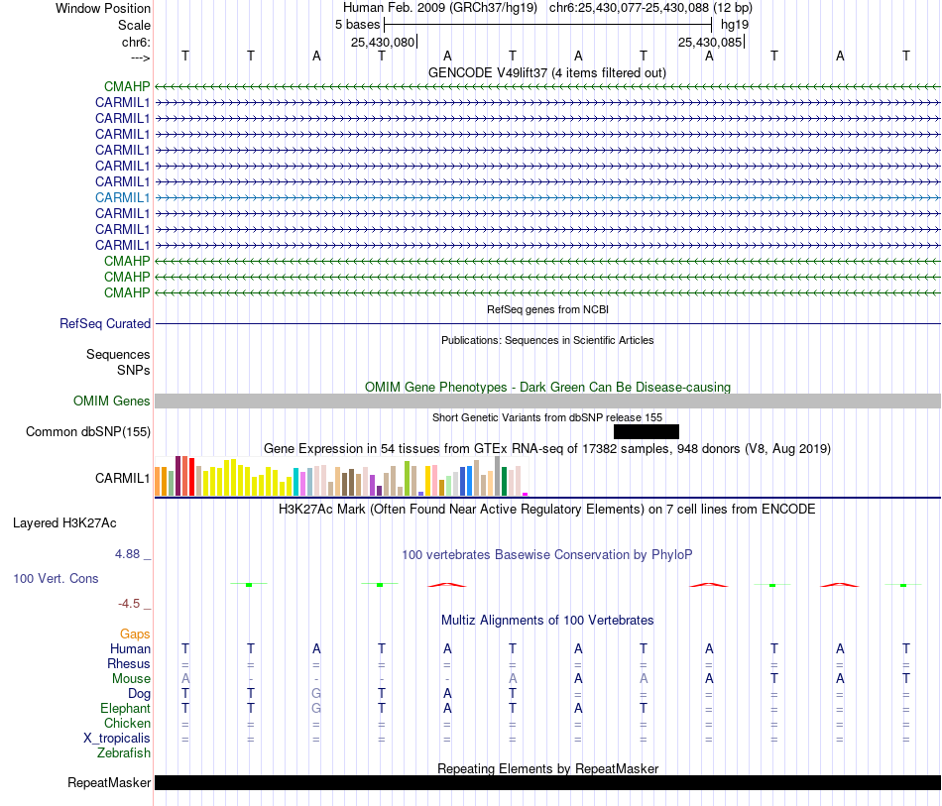Click the gray OMIM Genes bar

(x=547, y=401)
